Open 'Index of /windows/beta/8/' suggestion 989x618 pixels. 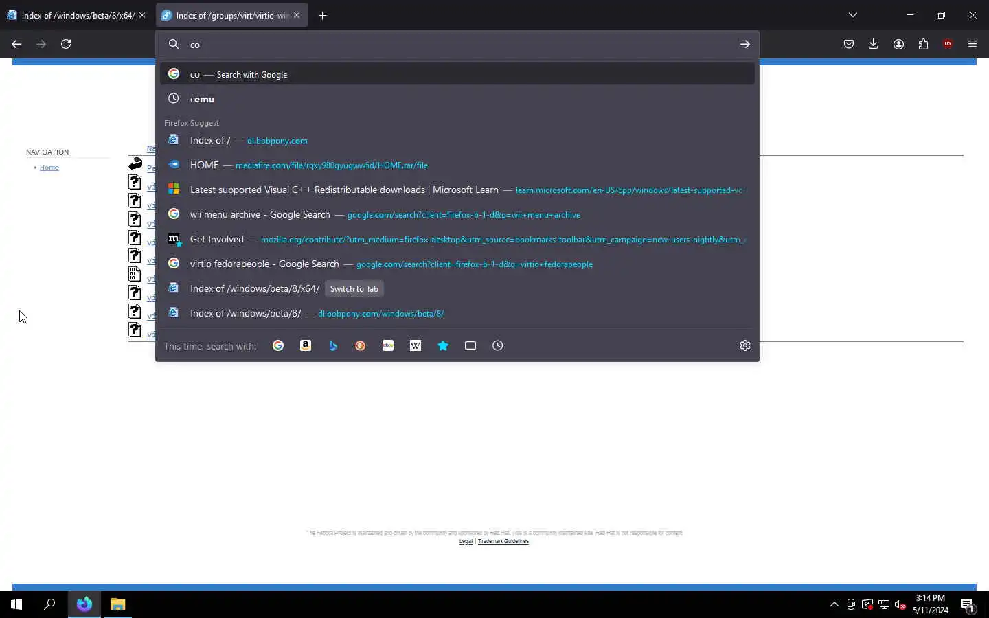click(457, 313)
